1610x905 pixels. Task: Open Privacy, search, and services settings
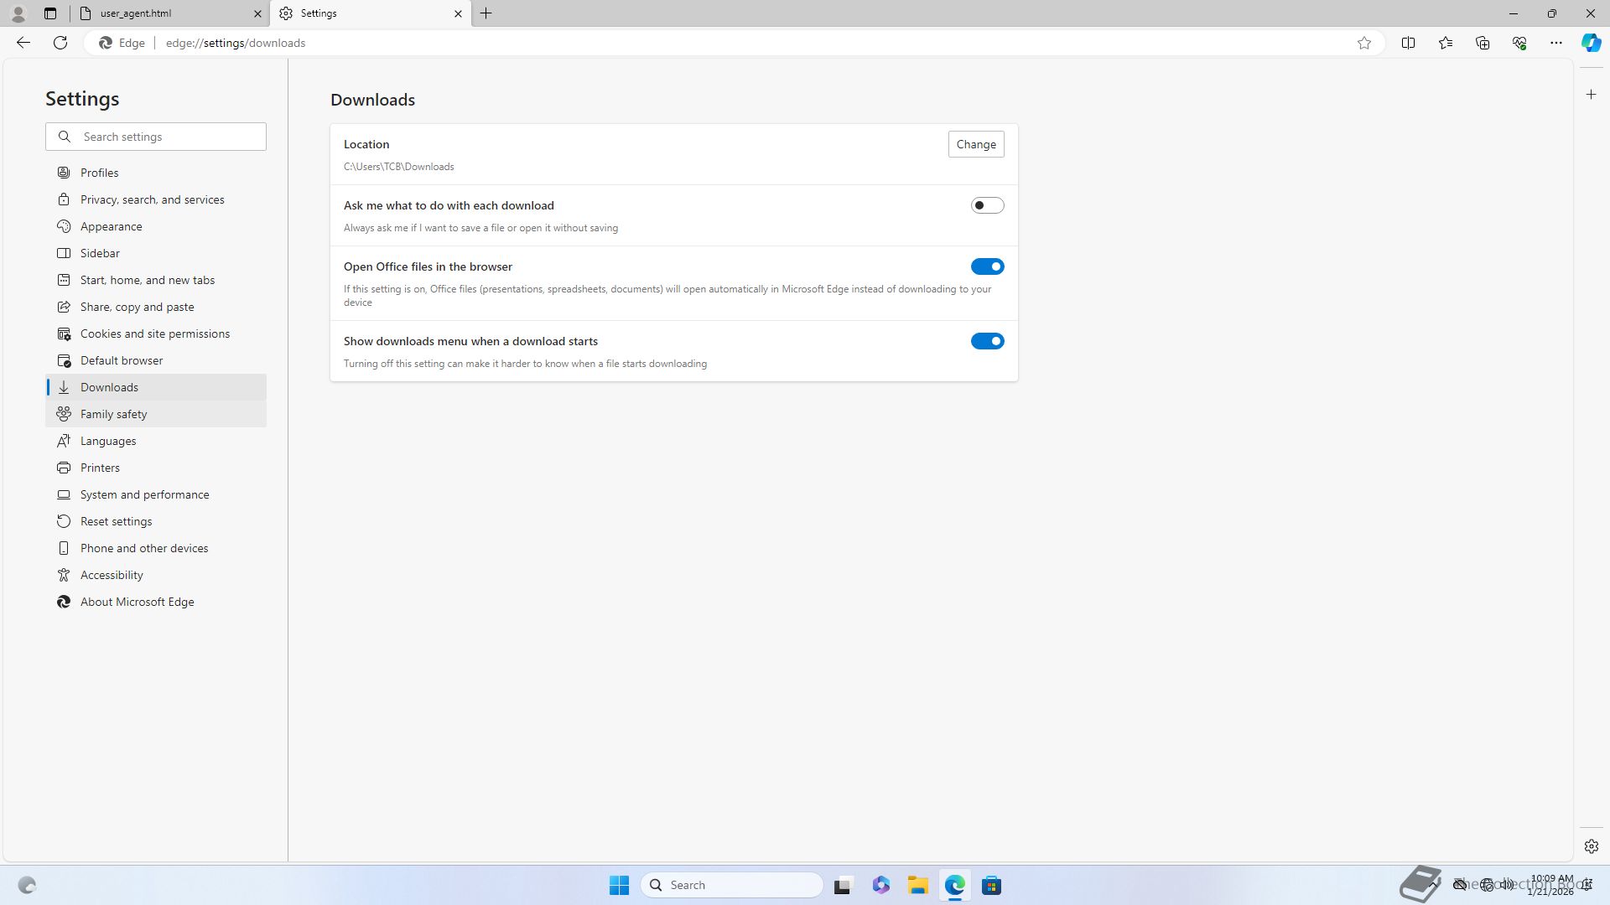152,199
